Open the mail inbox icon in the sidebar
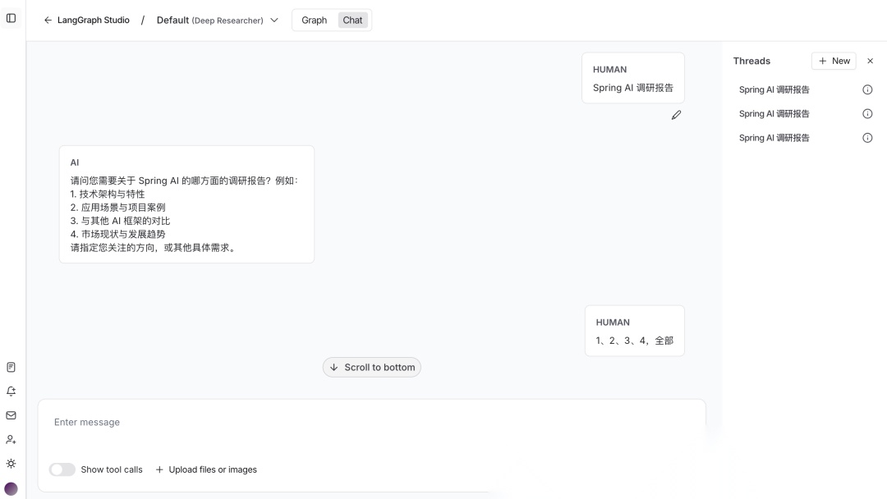 click(x=11, y=415)
